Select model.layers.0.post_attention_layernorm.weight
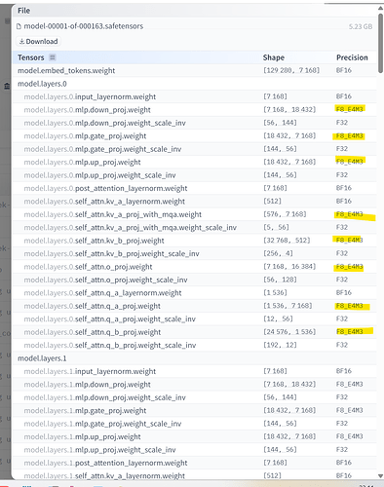Screen dimensions: 384x487 [194, 188]
